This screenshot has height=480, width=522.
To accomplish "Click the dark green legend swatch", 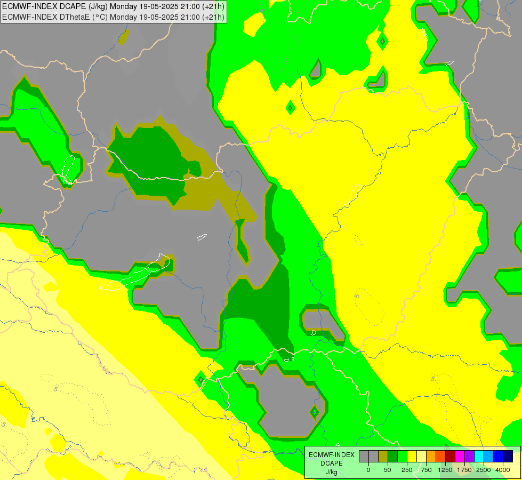I will point(393,456).
